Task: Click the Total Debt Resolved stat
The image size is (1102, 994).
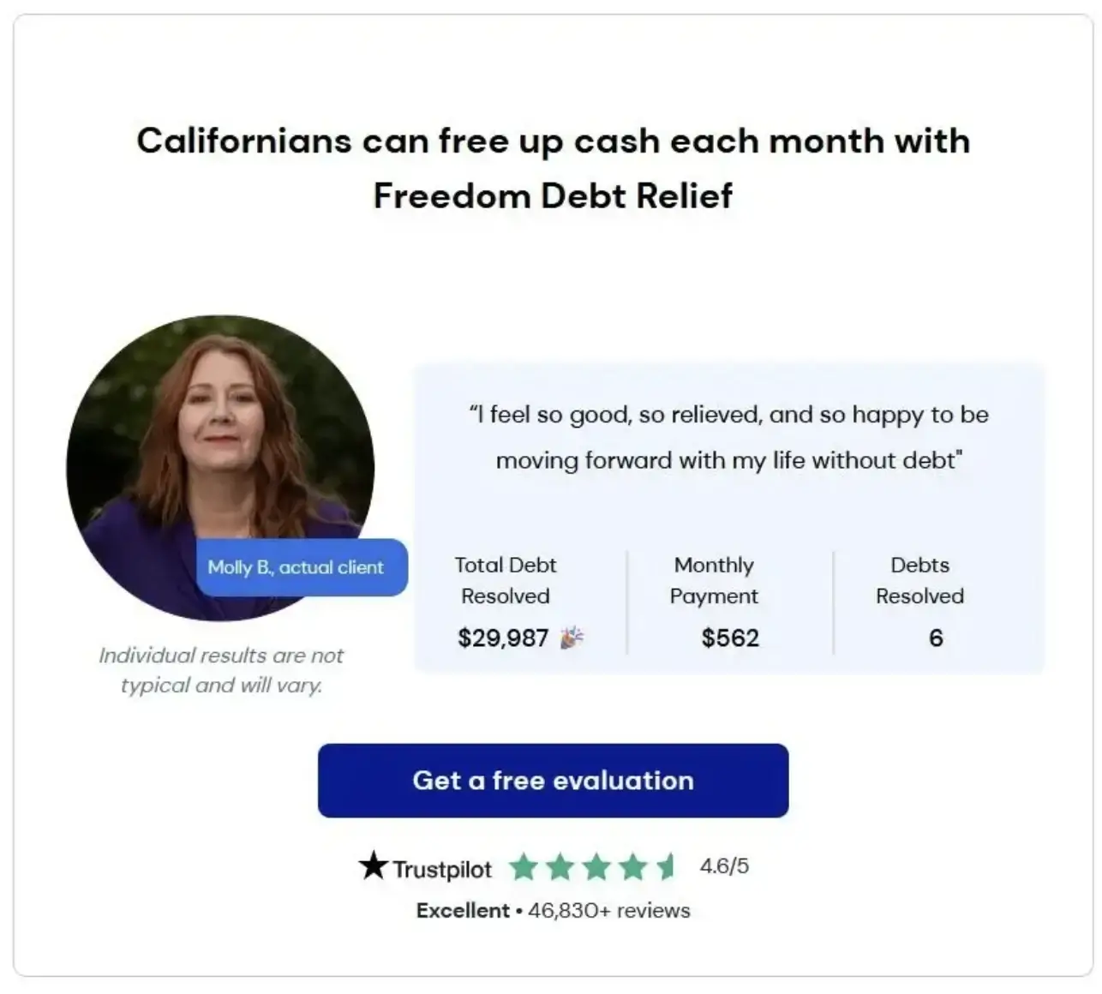Action: [506, 600]
